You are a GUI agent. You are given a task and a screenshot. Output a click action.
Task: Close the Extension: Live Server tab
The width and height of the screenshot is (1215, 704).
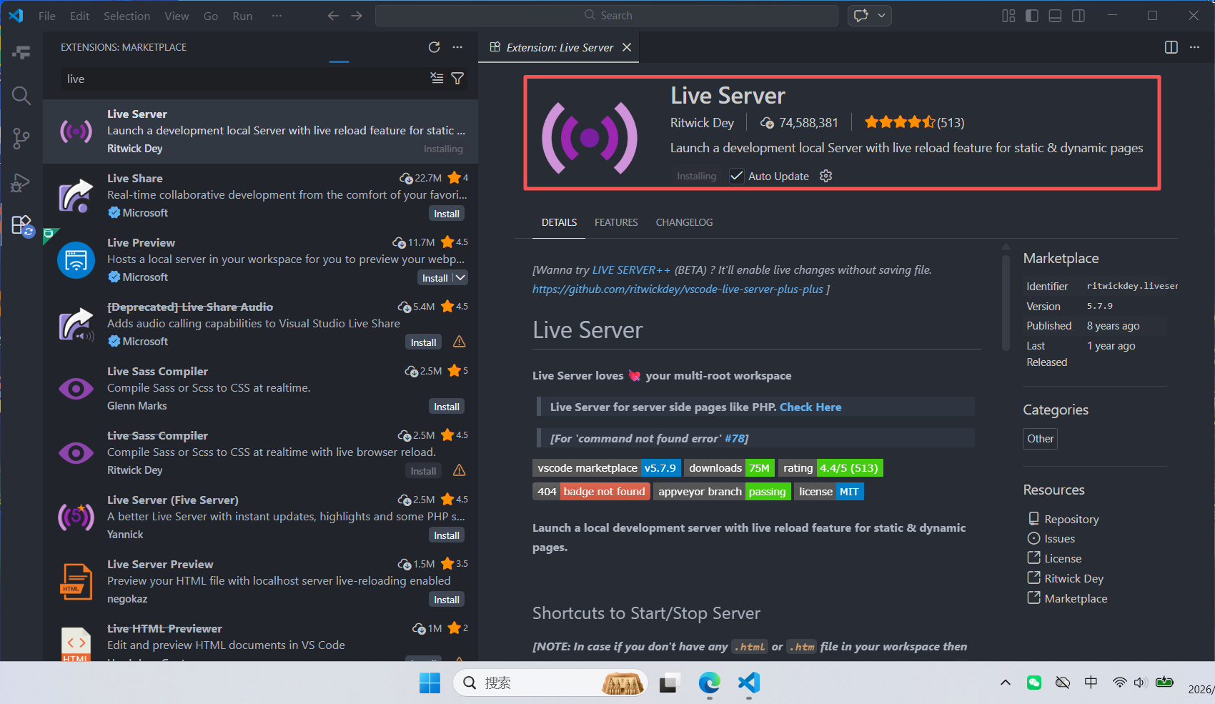click(627, 47)
